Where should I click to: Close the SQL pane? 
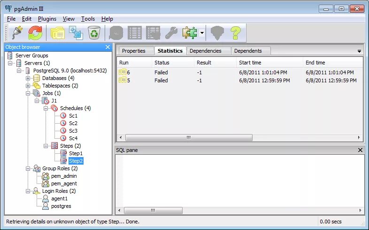click(360, 150)
